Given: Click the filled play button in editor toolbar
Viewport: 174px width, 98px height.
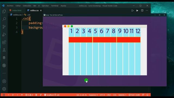Looking at the screenshot, I should tap(137, 11).
